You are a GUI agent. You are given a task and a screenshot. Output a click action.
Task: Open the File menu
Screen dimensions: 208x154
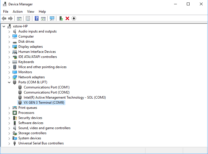tap(6, 12)
